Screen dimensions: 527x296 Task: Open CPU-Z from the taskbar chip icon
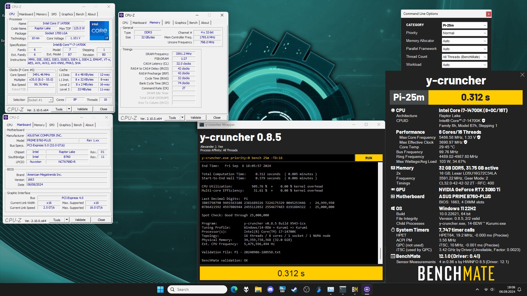[367, 289]
